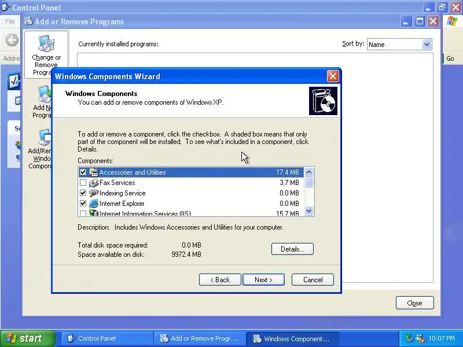Close the Windows Components Wizard dialog
Image resolution: width=463 pixels, height=347 pixels.
333,76
